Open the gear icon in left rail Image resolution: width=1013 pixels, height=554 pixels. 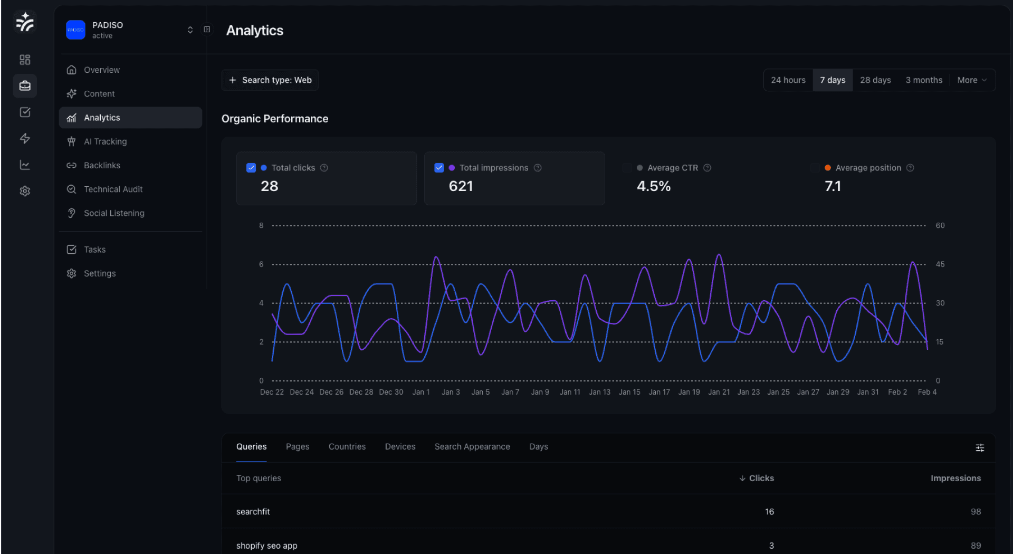pos(25,191)
